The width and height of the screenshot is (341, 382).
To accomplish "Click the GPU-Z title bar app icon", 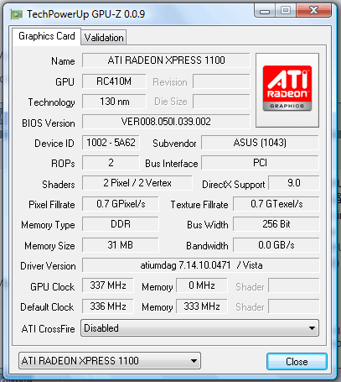I will coord(17,14).
